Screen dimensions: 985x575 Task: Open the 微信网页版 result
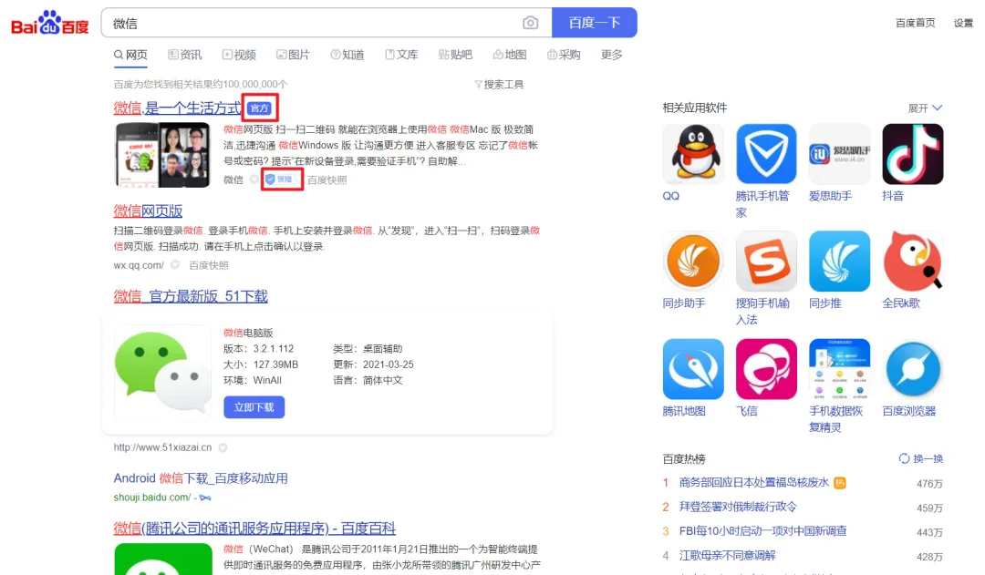coord(148,210)
